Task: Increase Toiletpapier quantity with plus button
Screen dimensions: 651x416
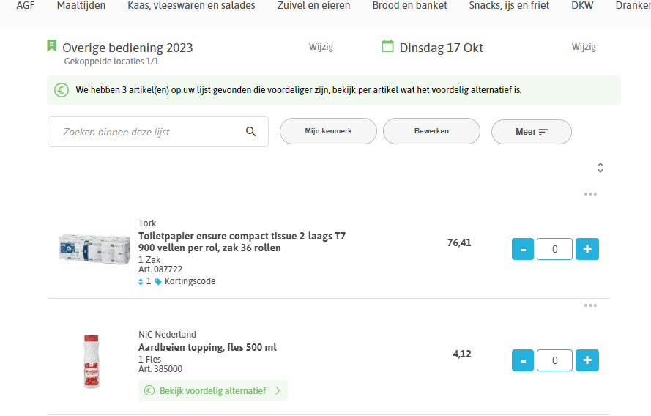Action: coord(587,249)
